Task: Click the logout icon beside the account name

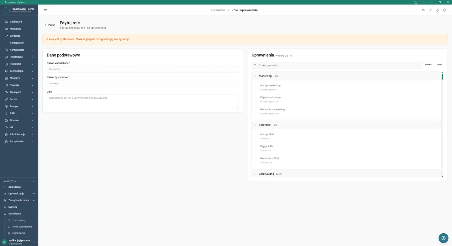Action: pyautogui.click(x=35, y=242)
